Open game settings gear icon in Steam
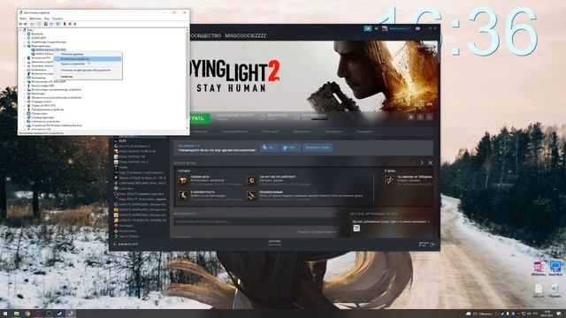Screen dimensions: 566x318 coord(410,117)
